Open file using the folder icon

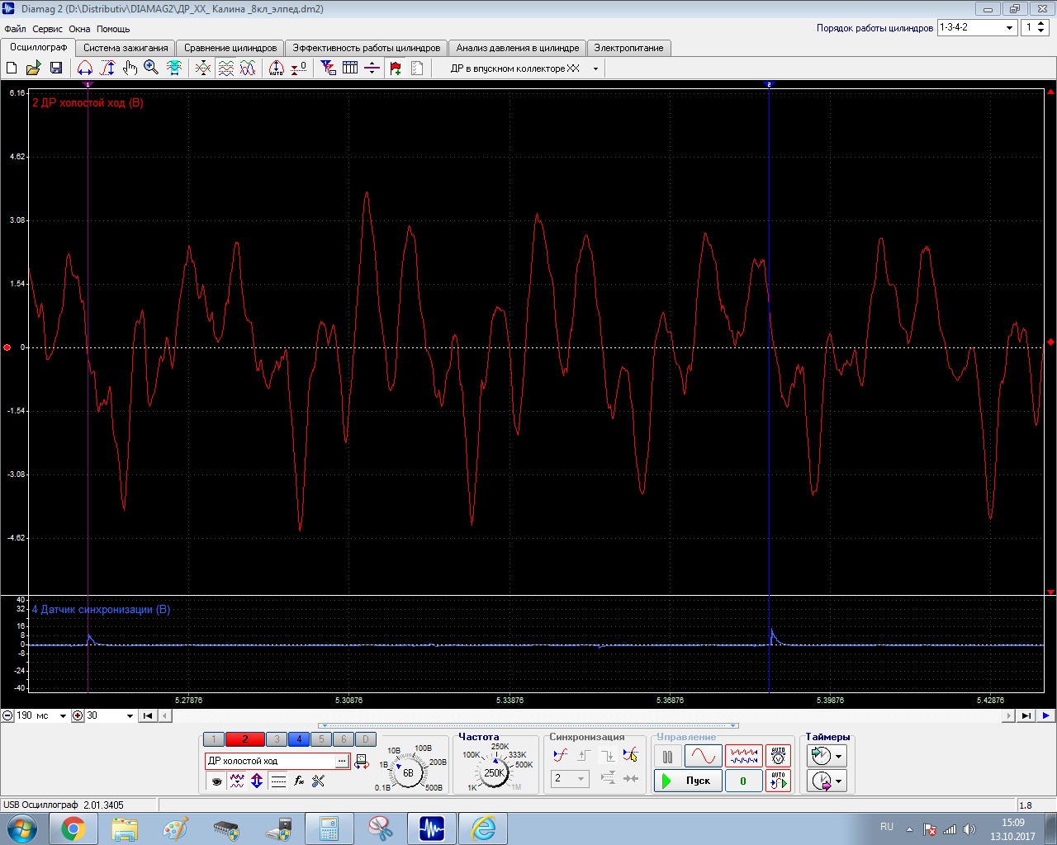(x=34, y=68)
